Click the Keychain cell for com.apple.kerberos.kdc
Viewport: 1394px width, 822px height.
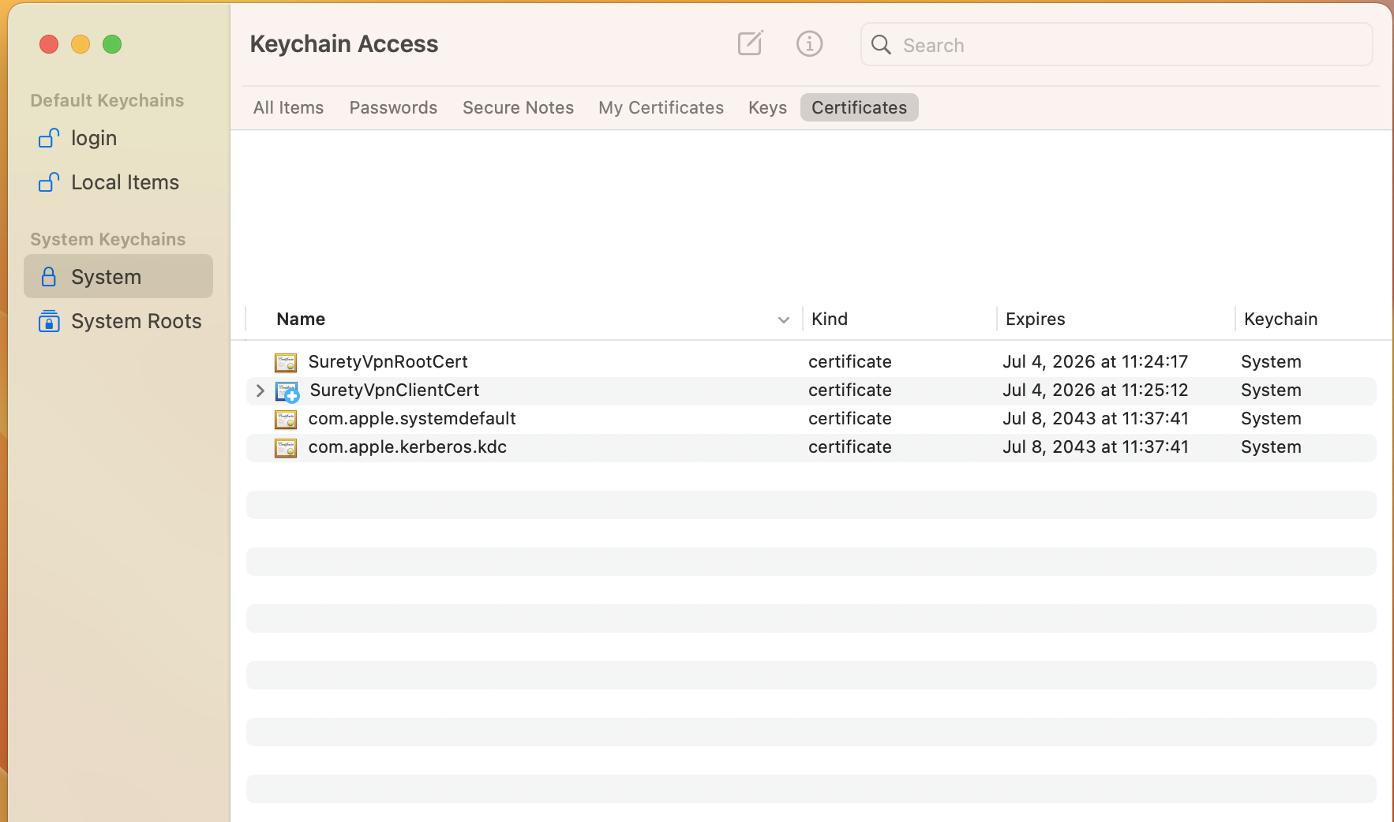click(1270, 446)
